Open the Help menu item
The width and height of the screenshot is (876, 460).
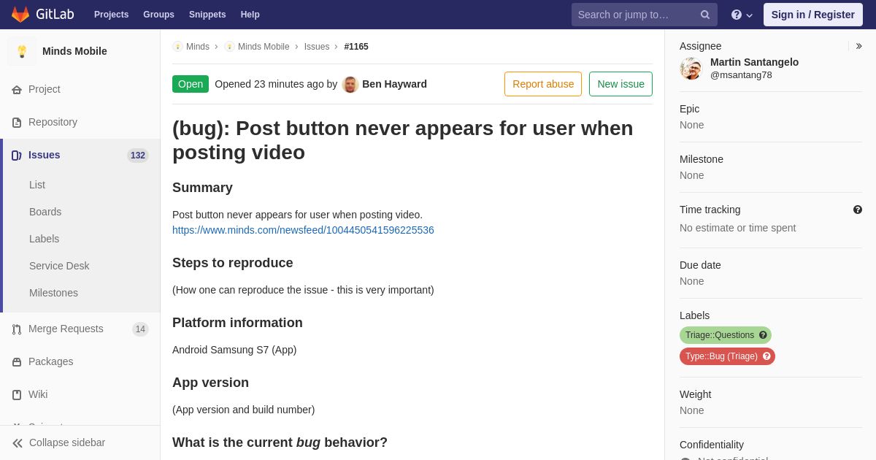tap(250, 15)
